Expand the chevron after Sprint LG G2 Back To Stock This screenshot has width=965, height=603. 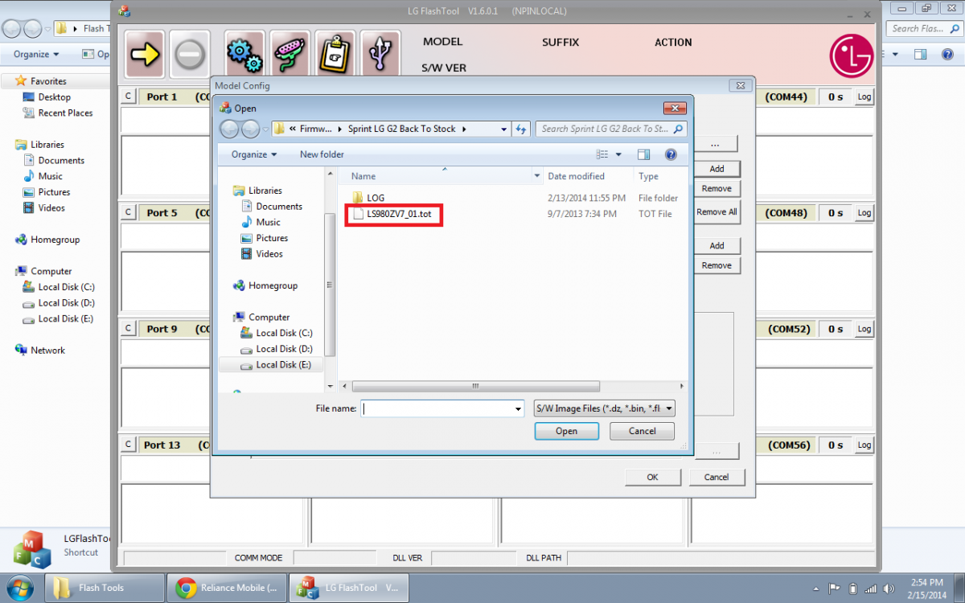[x=464, y=129]
